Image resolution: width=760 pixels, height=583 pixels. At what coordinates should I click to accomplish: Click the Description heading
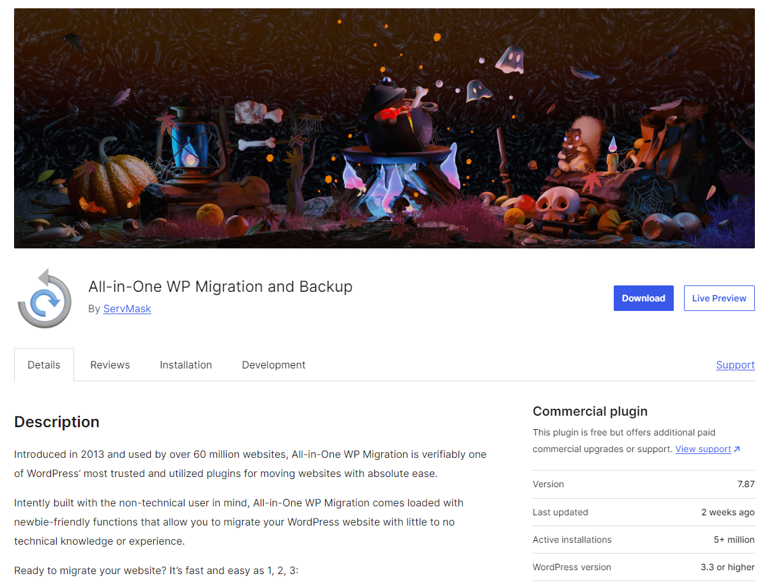click(x=56, y=422)
